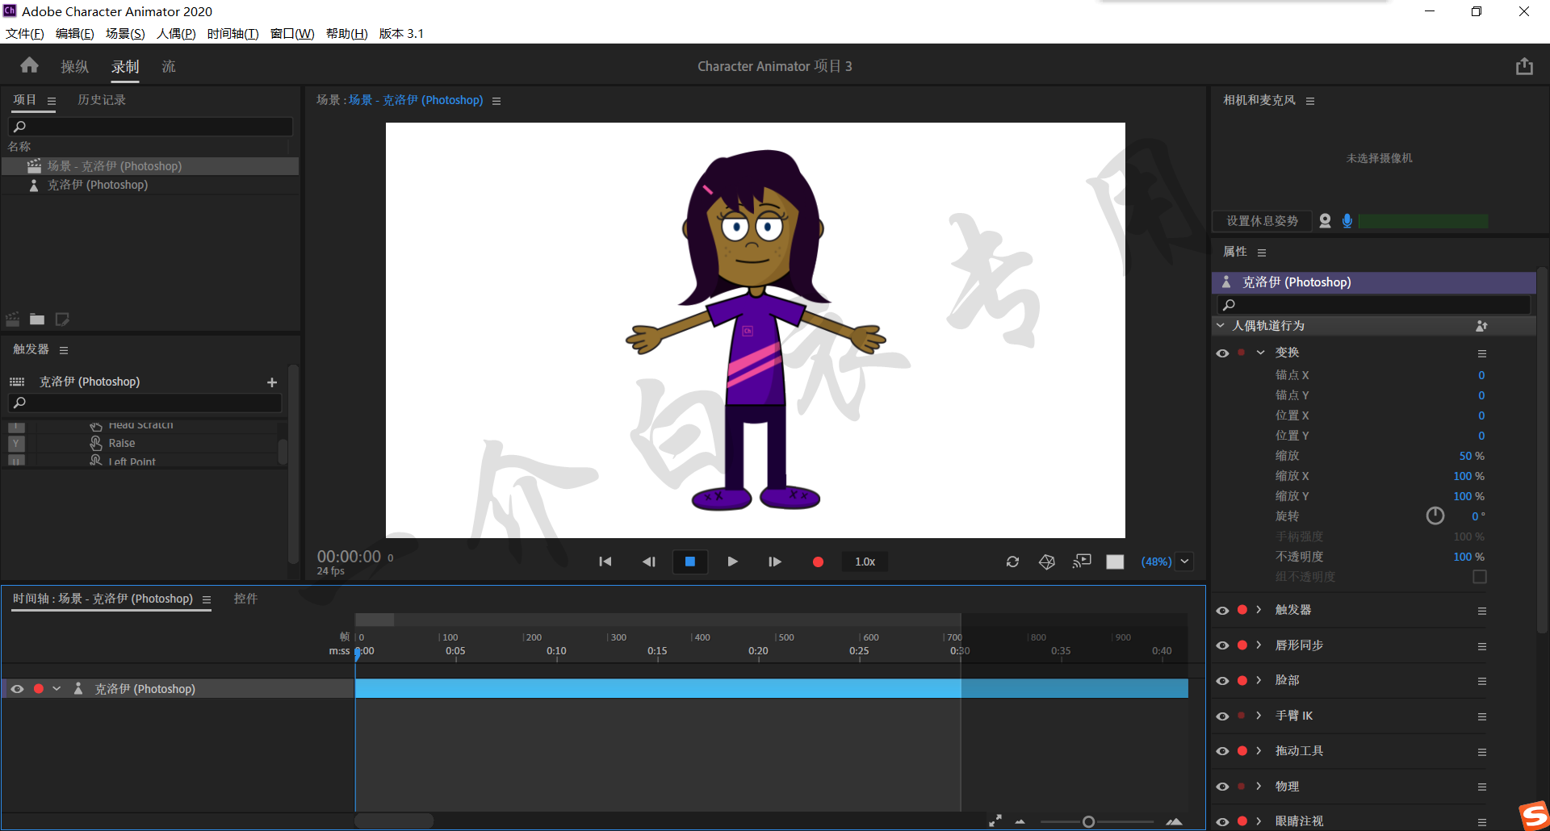This screenshot has width=1550, height=831.
Task: Switch to the 历史记录 tab
Action: (x=102, y=100)
